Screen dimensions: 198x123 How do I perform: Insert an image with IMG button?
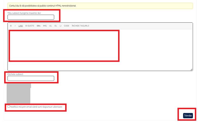[x=45, y=26]
